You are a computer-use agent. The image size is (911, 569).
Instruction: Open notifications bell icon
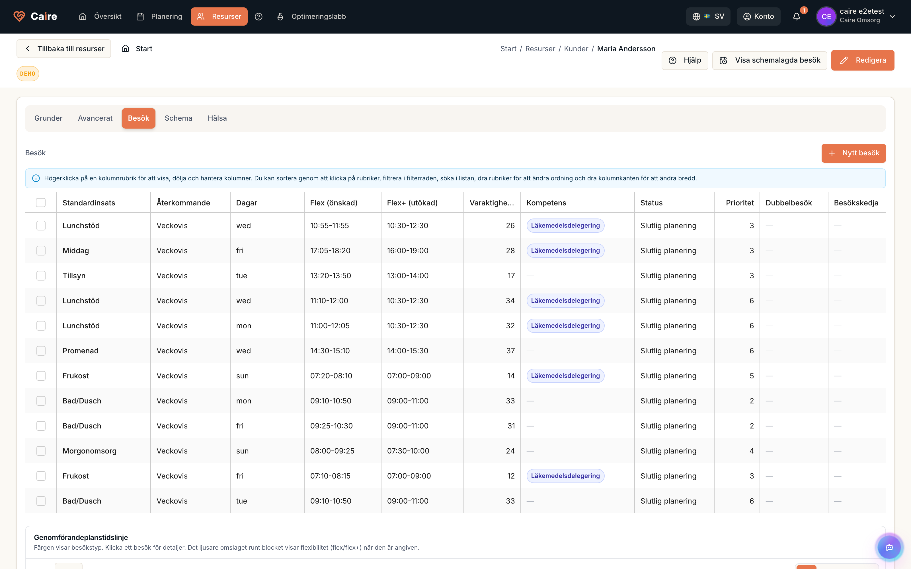point(797,17)
